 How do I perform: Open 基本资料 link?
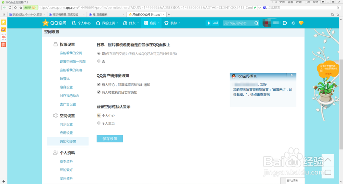(66, 161)
